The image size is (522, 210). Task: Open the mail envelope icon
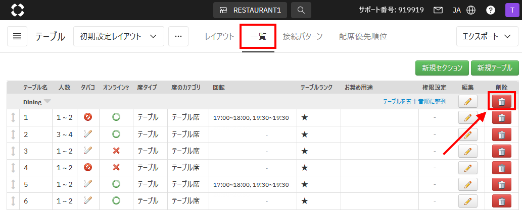point(438,10)
